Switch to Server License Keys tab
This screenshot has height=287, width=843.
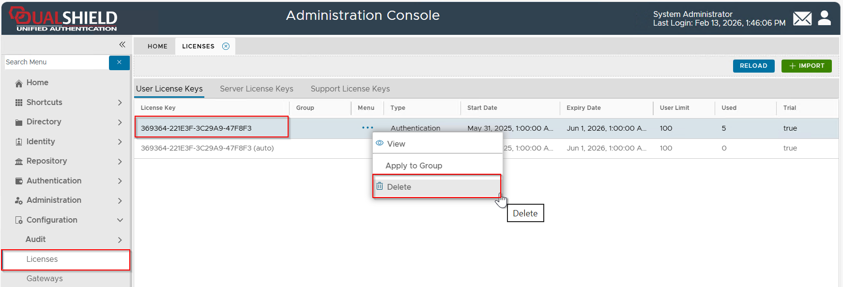pyautogui.click(x=256, y=89)
